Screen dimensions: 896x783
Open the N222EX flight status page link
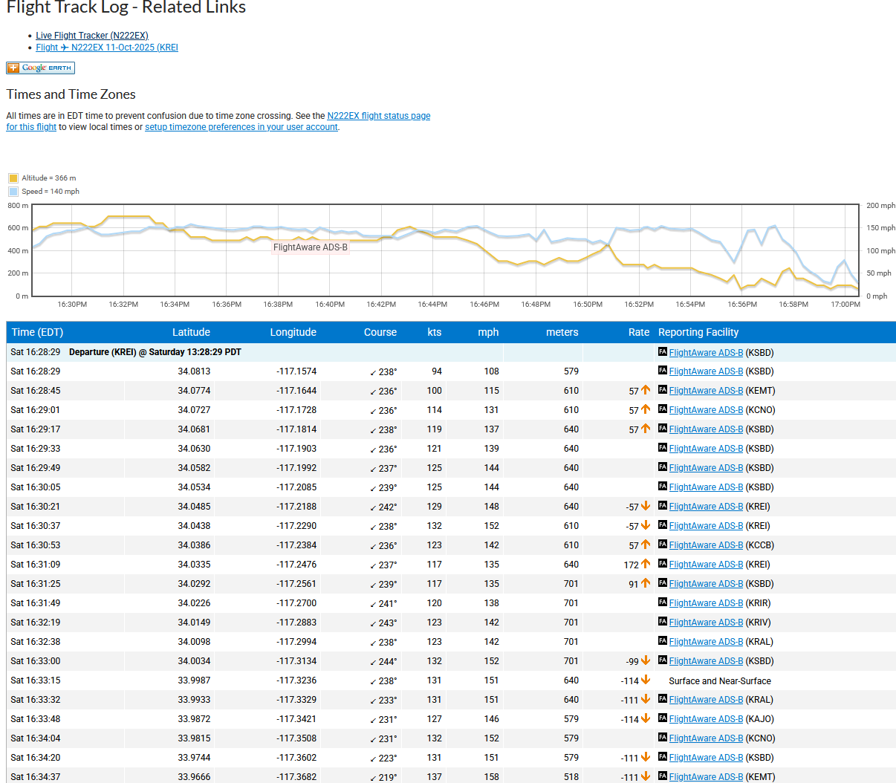tap(378, 116)
